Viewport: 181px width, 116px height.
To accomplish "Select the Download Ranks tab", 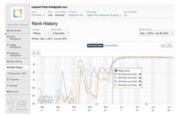I will tap(95, 45).
